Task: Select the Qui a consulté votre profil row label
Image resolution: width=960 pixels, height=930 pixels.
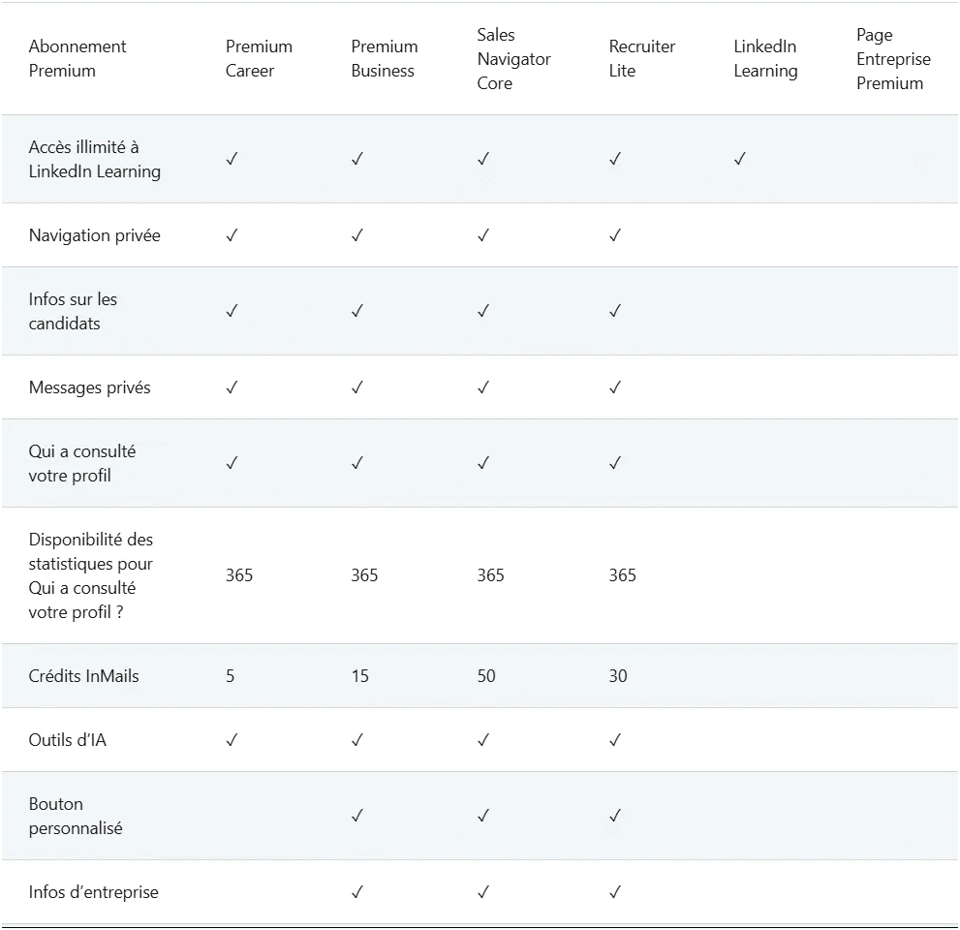Action: (82, 463)
